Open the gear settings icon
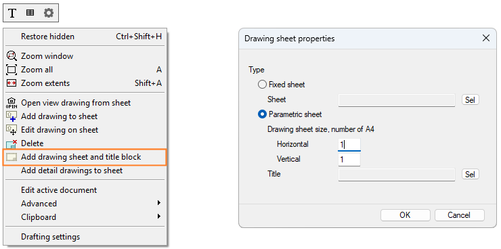This screenshot has width=501, height=249. pyautogui.click(x=49, y=13)
